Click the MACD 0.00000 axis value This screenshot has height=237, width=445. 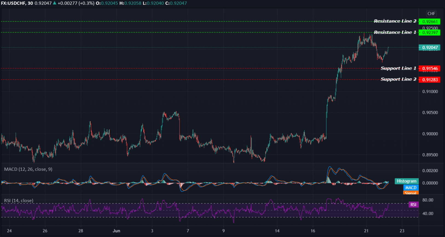430,183
